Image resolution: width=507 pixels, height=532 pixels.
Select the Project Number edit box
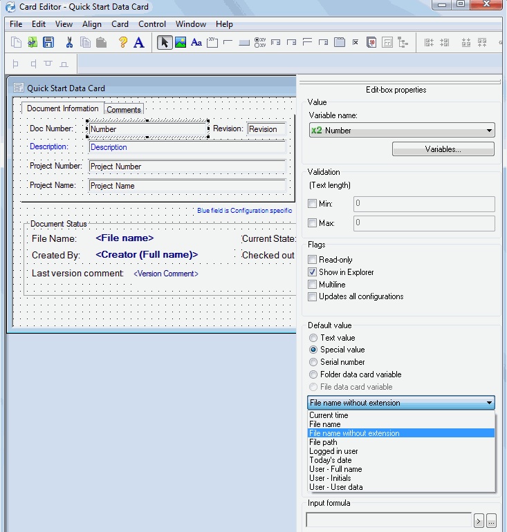pyautogui.click(x=187, y=167)
